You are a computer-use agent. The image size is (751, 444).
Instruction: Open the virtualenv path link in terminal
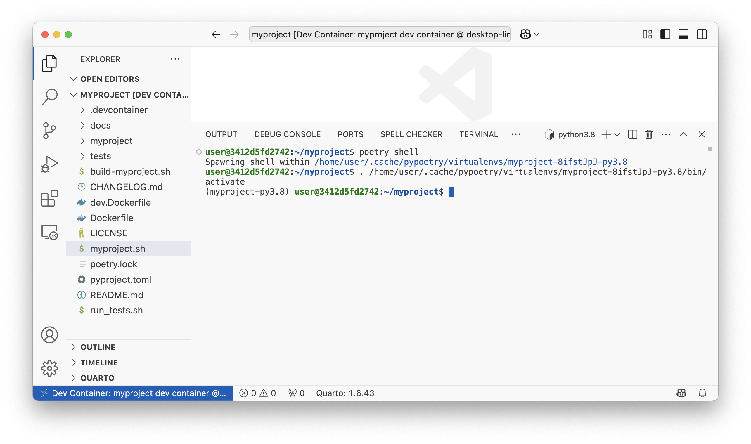coord(470,162)
